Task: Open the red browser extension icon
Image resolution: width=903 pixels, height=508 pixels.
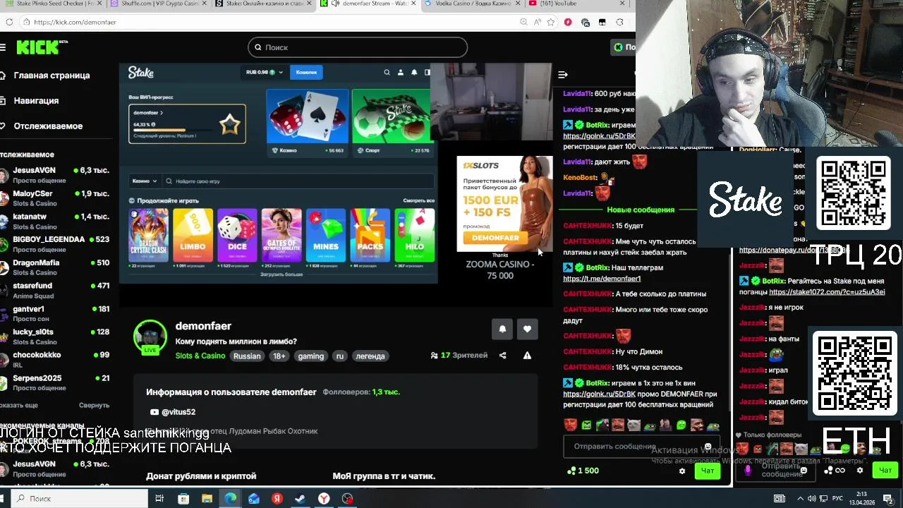Action: [568, 22]
